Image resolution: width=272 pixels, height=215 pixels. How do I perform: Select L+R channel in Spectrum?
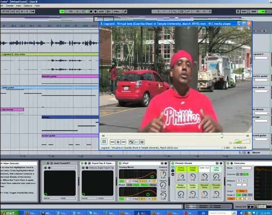[246, 174]
